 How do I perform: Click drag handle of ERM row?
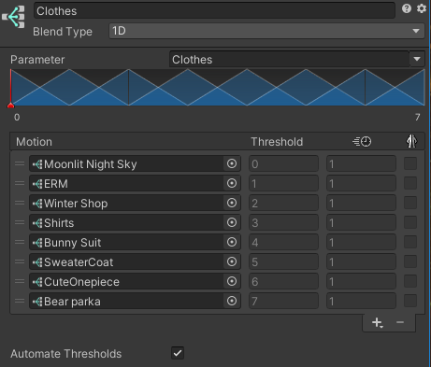[x=20, y=183]
